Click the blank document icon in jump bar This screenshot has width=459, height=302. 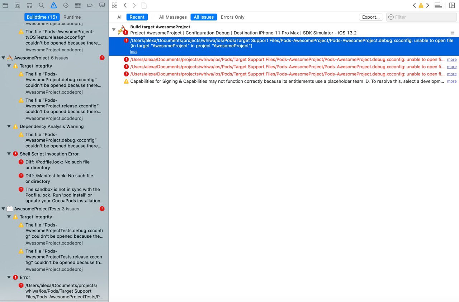[x=144, y=5]
